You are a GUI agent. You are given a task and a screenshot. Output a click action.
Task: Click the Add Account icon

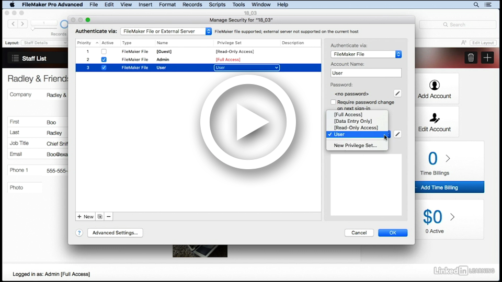click(434, 85)
